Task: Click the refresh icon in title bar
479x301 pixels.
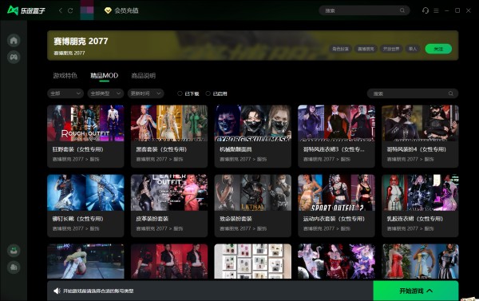Action: coord(70,10)
